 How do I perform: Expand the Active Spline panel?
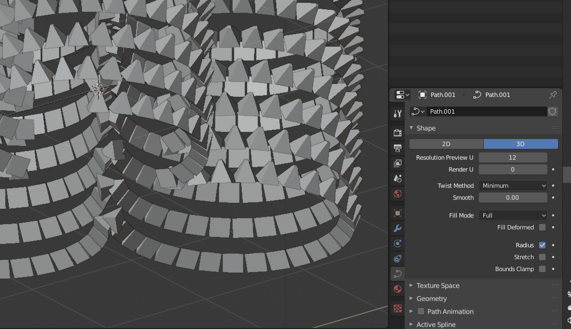411,324
